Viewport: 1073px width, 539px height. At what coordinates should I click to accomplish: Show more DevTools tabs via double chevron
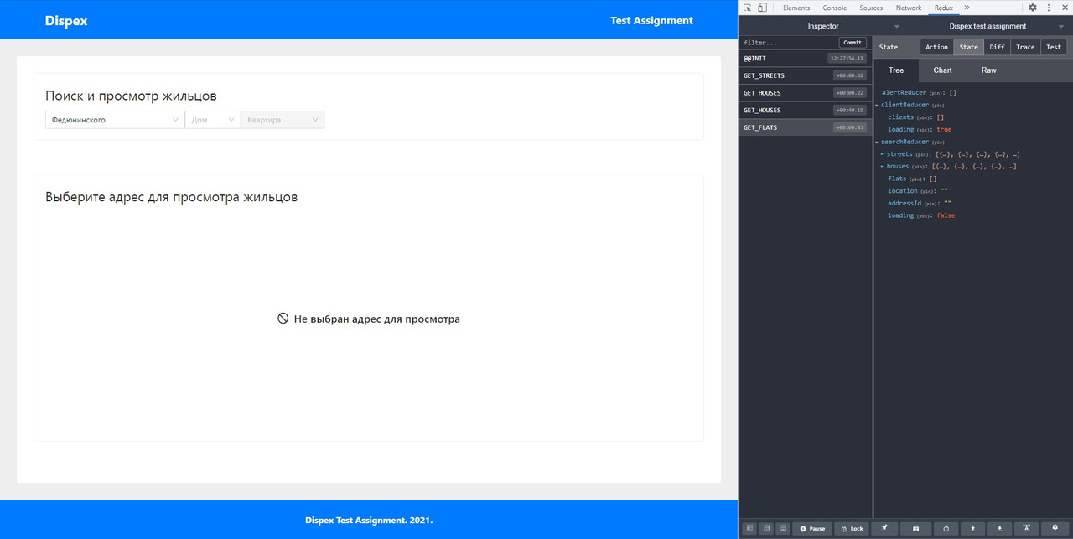[967, 8]
